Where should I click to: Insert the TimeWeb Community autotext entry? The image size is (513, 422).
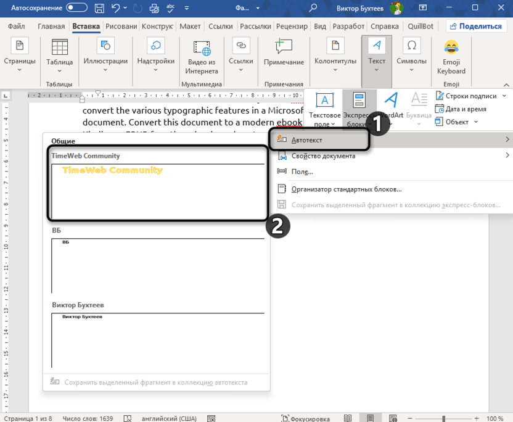coord(158,190)
